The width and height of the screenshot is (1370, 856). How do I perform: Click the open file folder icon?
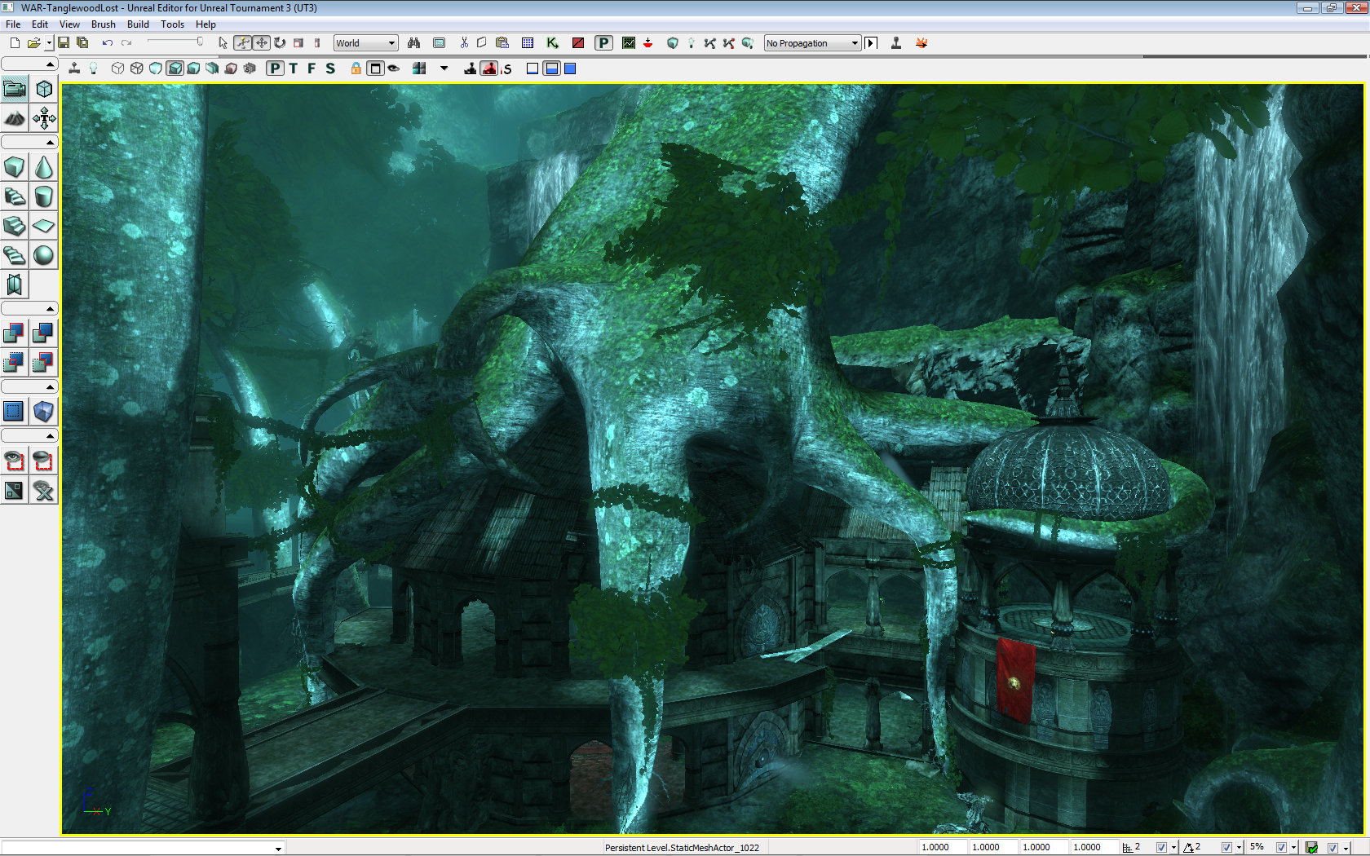pyautogui.click(x=33, y=43)
